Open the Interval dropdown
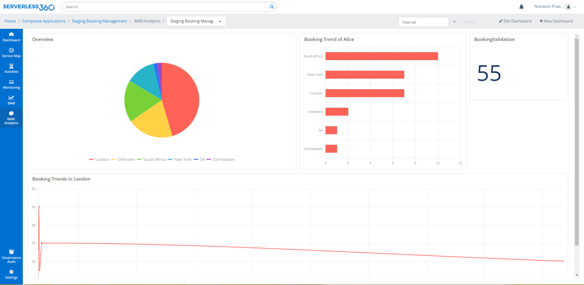 click(x=454, y=22)
